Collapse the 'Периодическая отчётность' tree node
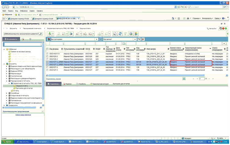230x145 pixels. [x=7, y=81]
